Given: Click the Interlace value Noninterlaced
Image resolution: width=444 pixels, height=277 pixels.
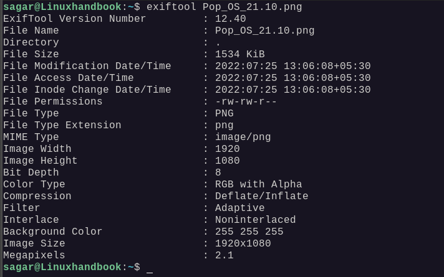Looking at the screenshot, I should [x=255, y=220].
